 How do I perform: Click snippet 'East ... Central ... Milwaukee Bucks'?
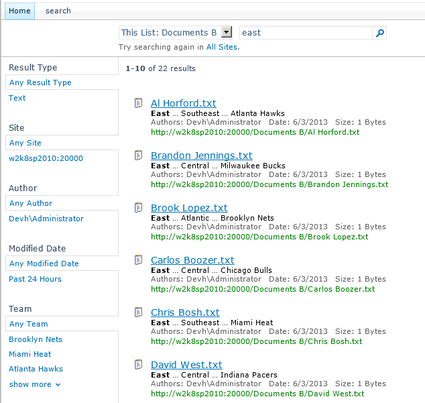click(x=218, y=166)
